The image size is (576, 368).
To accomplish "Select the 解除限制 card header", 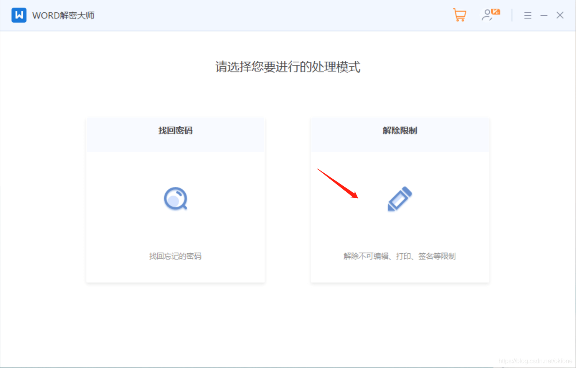I will [x=399, y=131].
